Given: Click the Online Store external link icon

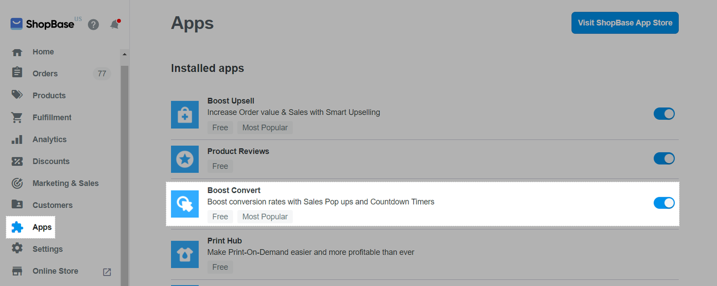Looking at the screenshot, I should point(107,272).
